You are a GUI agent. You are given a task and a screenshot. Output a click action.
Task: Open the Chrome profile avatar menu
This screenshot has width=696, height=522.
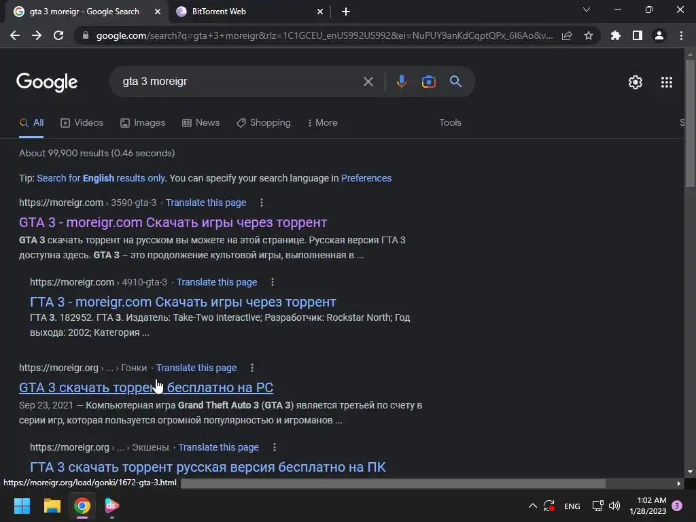(x=659, y=35)
